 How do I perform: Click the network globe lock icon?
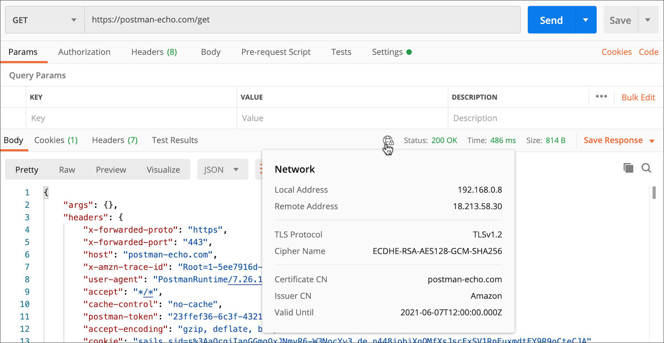click(388, 141)
